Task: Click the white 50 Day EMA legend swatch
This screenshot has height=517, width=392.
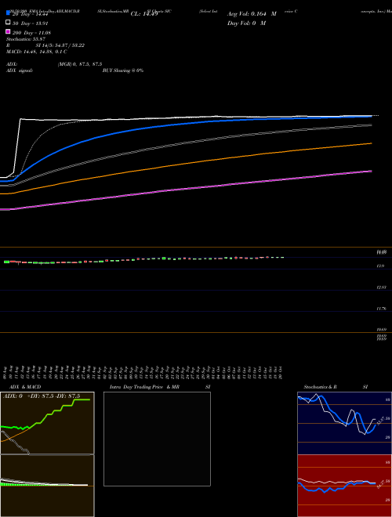Action: (x=9, y=22)
